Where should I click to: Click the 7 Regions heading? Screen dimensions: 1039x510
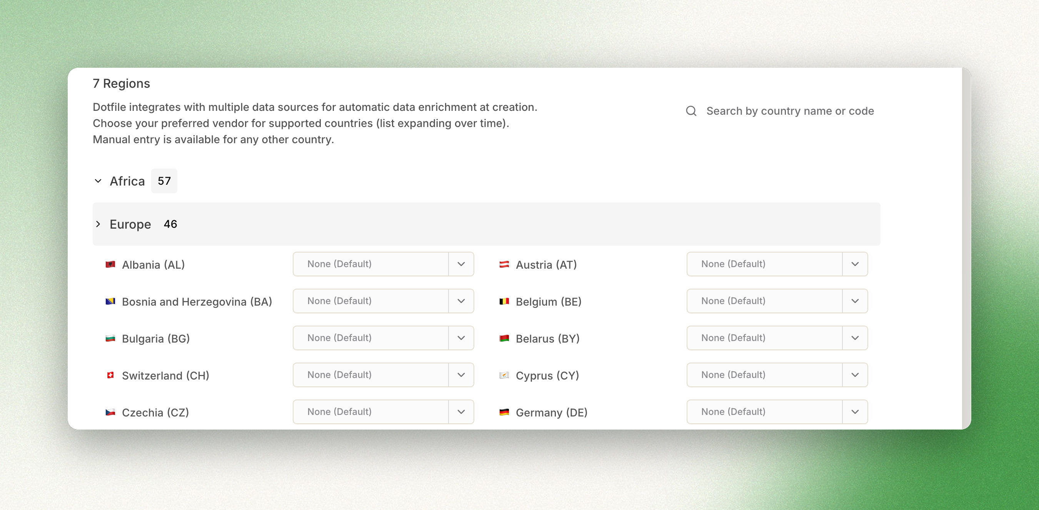coord(122,84)
